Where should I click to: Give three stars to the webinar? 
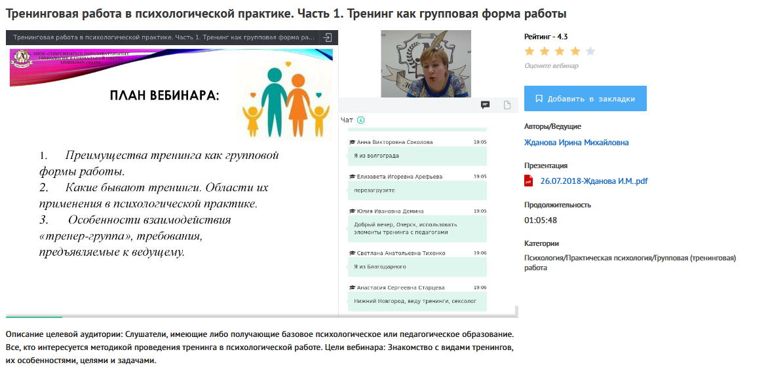pos(560,51)
